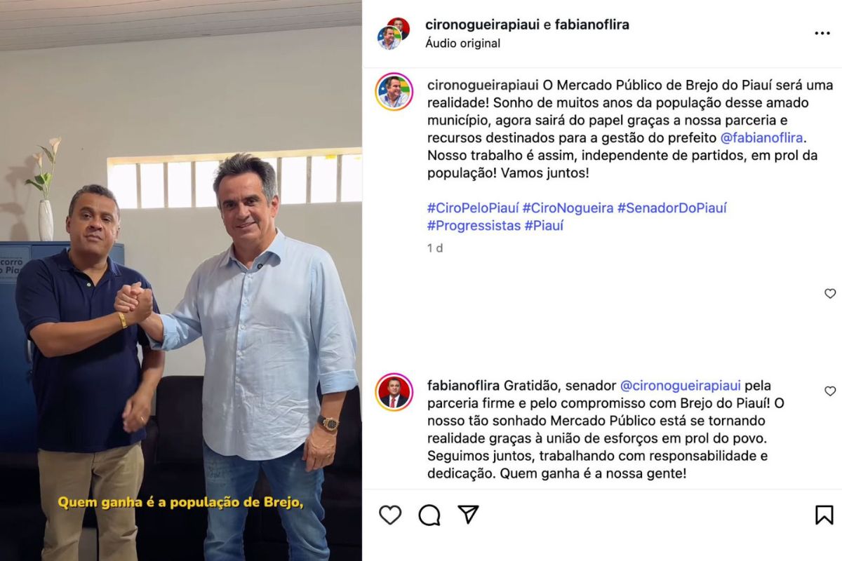Like the post with heart icon
Viewport: 842px width, 561px height.
pyautogui.click(x=390, y=515)
